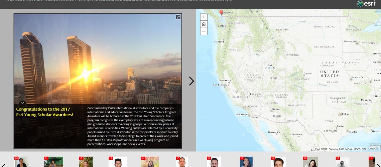Select thumbnail number 15
Screen dimensions: 381x167
pos(182,162)
